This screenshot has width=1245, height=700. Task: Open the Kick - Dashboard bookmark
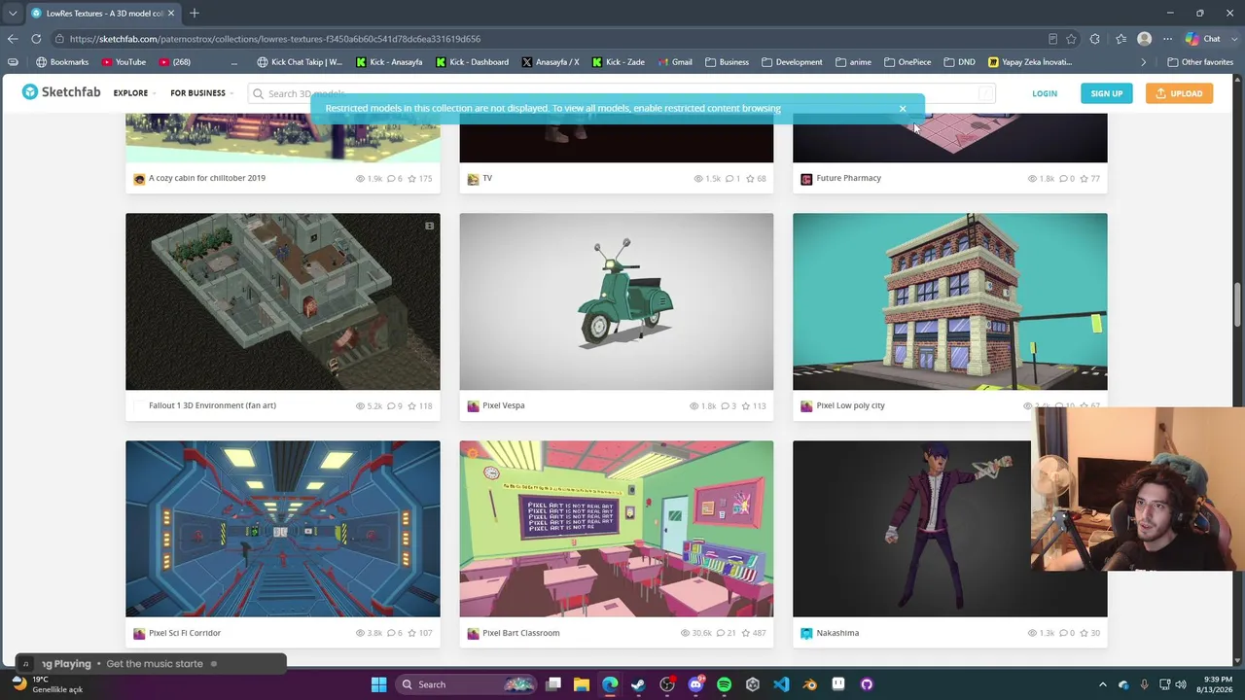[x=472, y=62]
